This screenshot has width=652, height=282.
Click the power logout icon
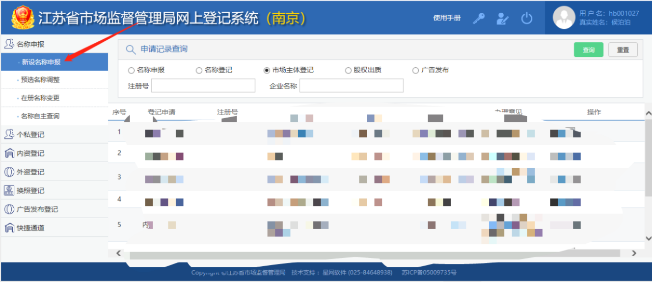527,18
